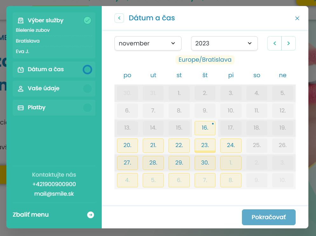Go to previous month with left chevron
The image size is (316, 236).
click(x=274, y=43)
